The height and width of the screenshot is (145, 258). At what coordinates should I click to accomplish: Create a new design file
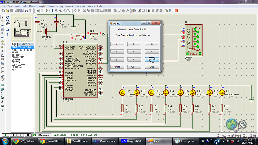3,11
